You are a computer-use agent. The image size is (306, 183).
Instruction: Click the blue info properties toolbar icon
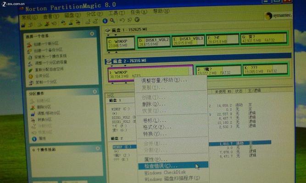tap(105, 21)
